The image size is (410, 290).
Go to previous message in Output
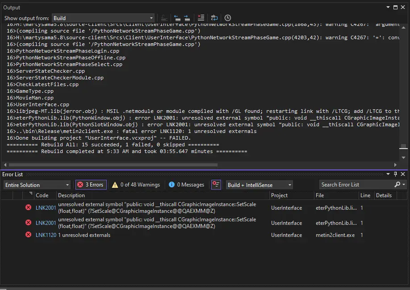point(176,18)
